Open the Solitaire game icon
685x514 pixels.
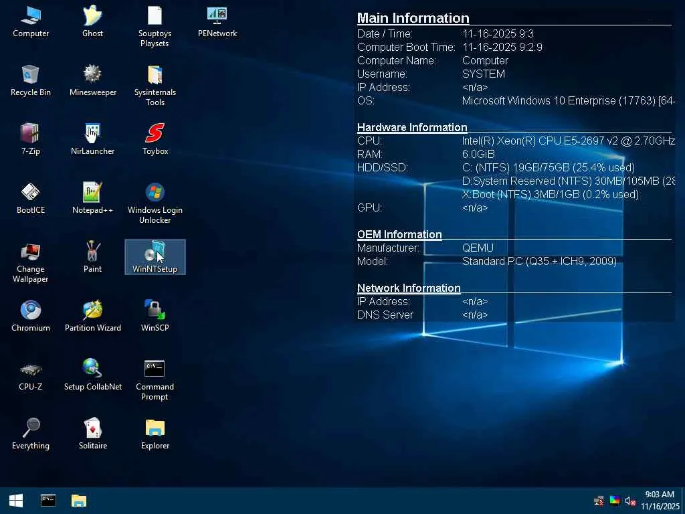92,434
